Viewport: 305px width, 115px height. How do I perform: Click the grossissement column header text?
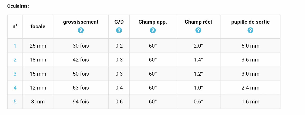pyautogui.click(x=81, y=22)
